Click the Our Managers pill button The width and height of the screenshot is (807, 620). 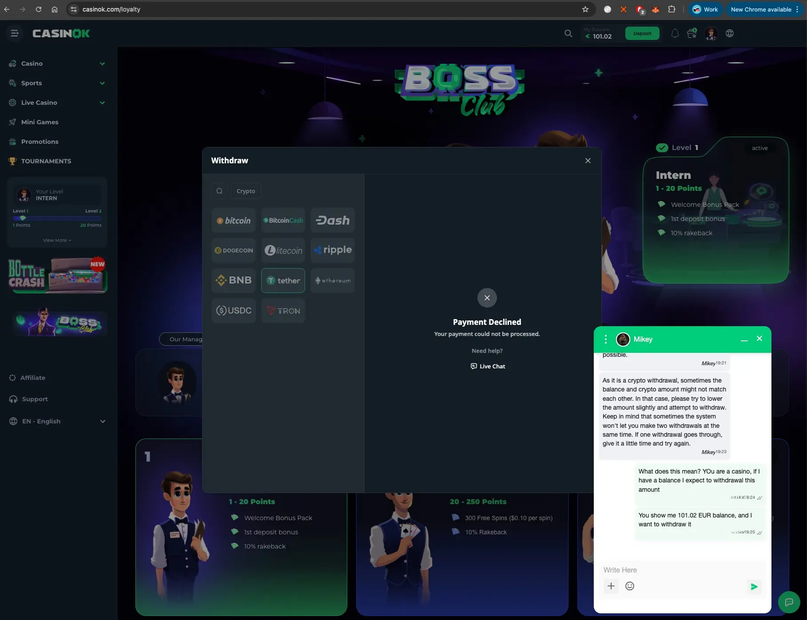[x=181, y=339]
